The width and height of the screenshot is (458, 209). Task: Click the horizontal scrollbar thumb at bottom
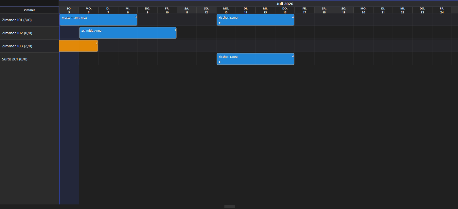[230, 206]
